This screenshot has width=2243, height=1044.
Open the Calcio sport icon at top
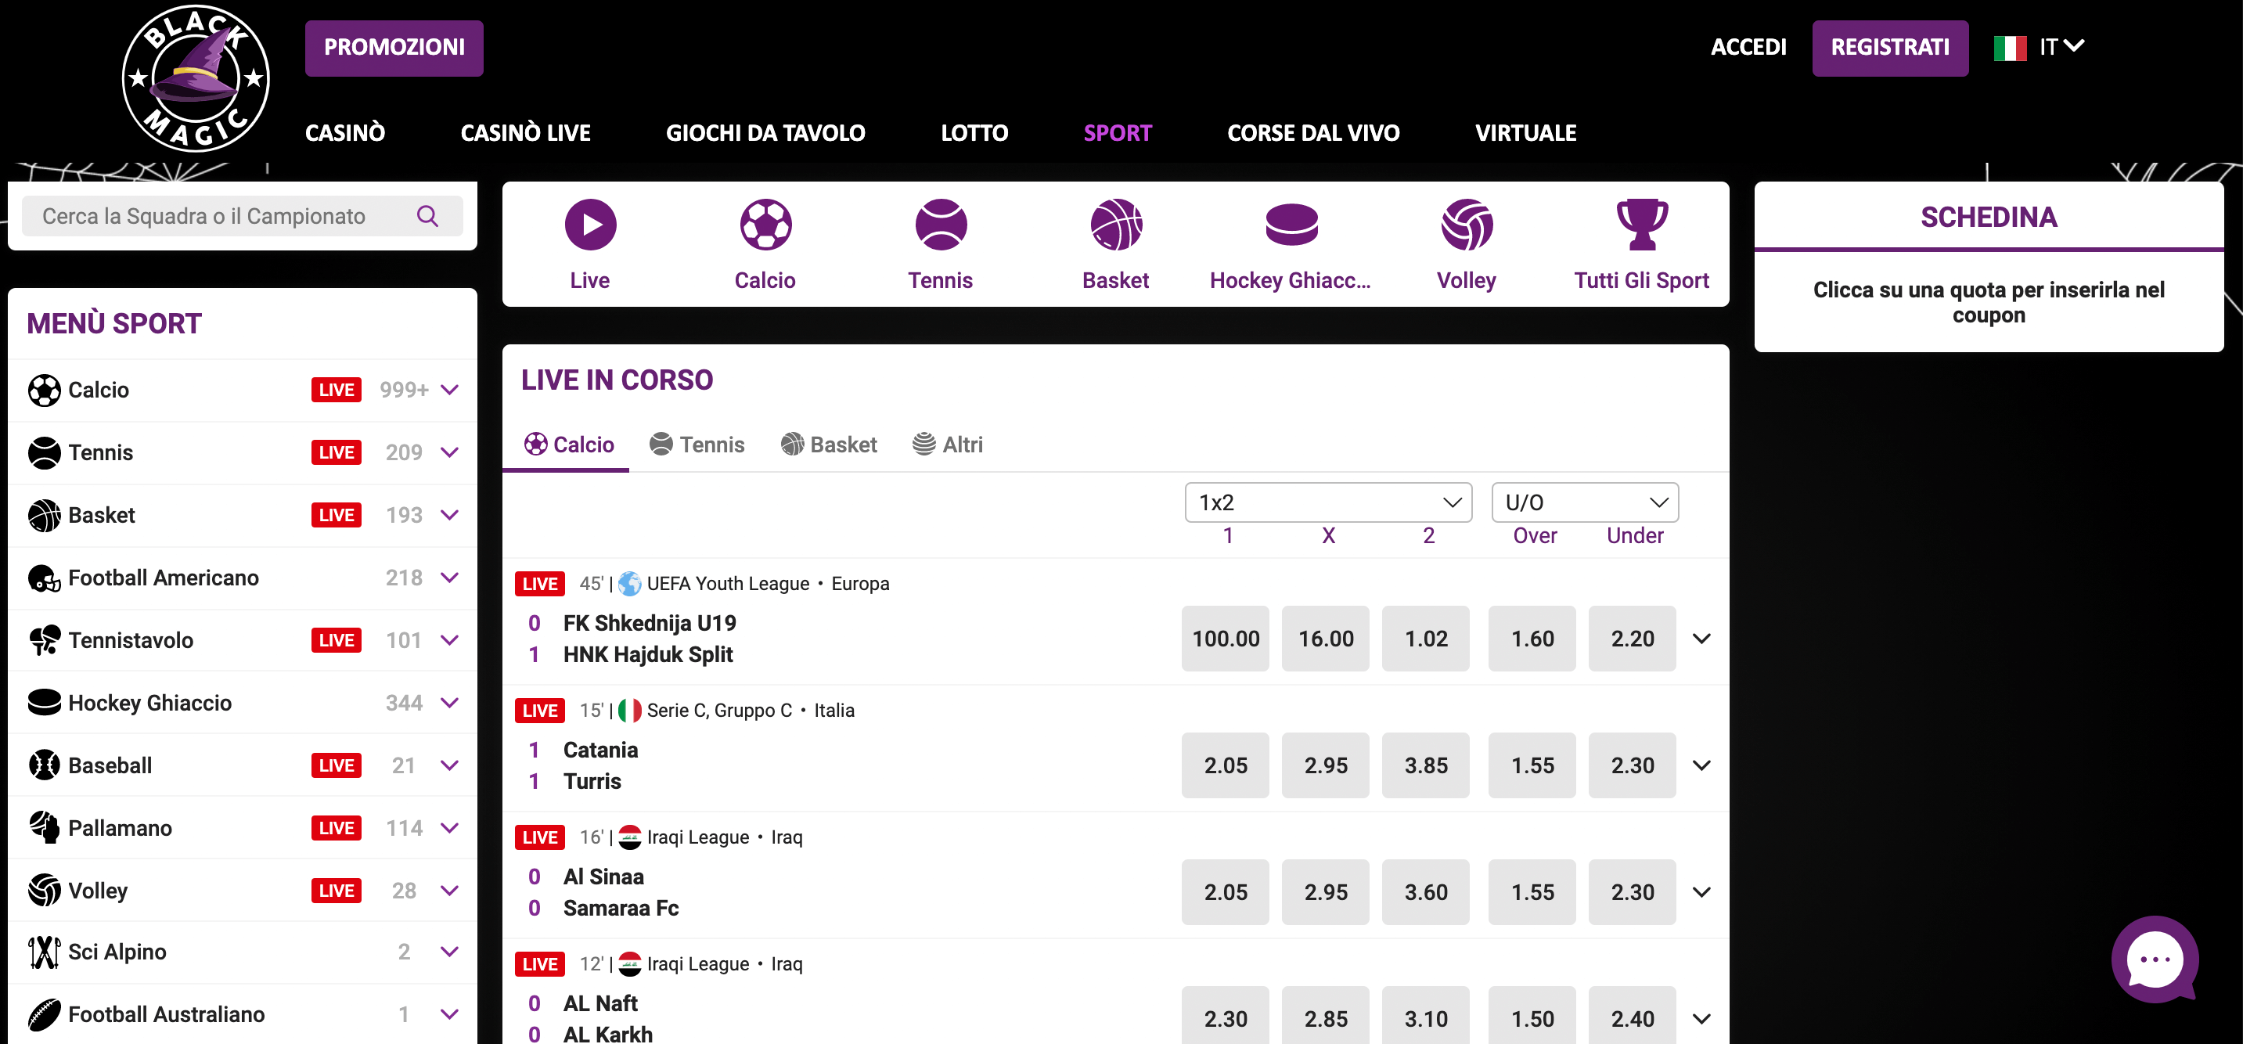tap(765, 225)
